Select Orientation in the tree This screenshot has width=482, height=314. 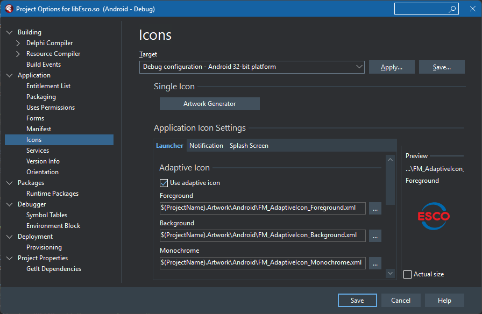point(42,172)
